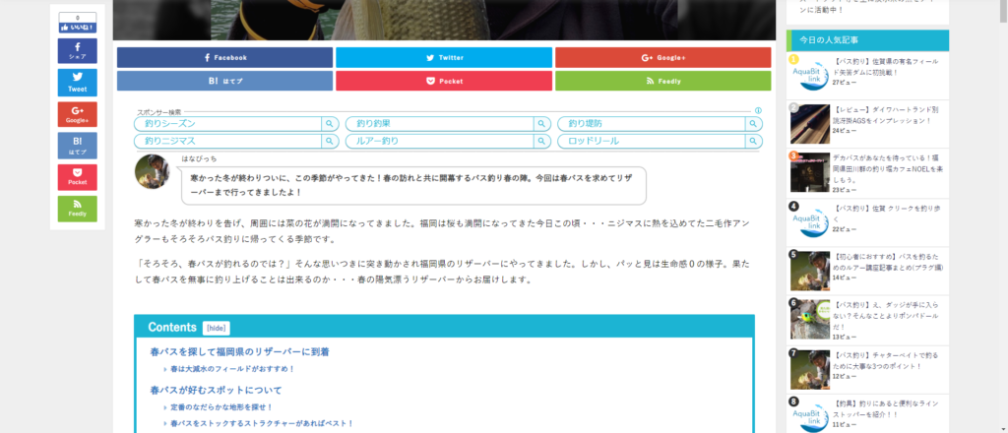The width and height of the screenshot is (1008, 433).
Task: Toggle the Contents [hide] control
Action: 217,328
